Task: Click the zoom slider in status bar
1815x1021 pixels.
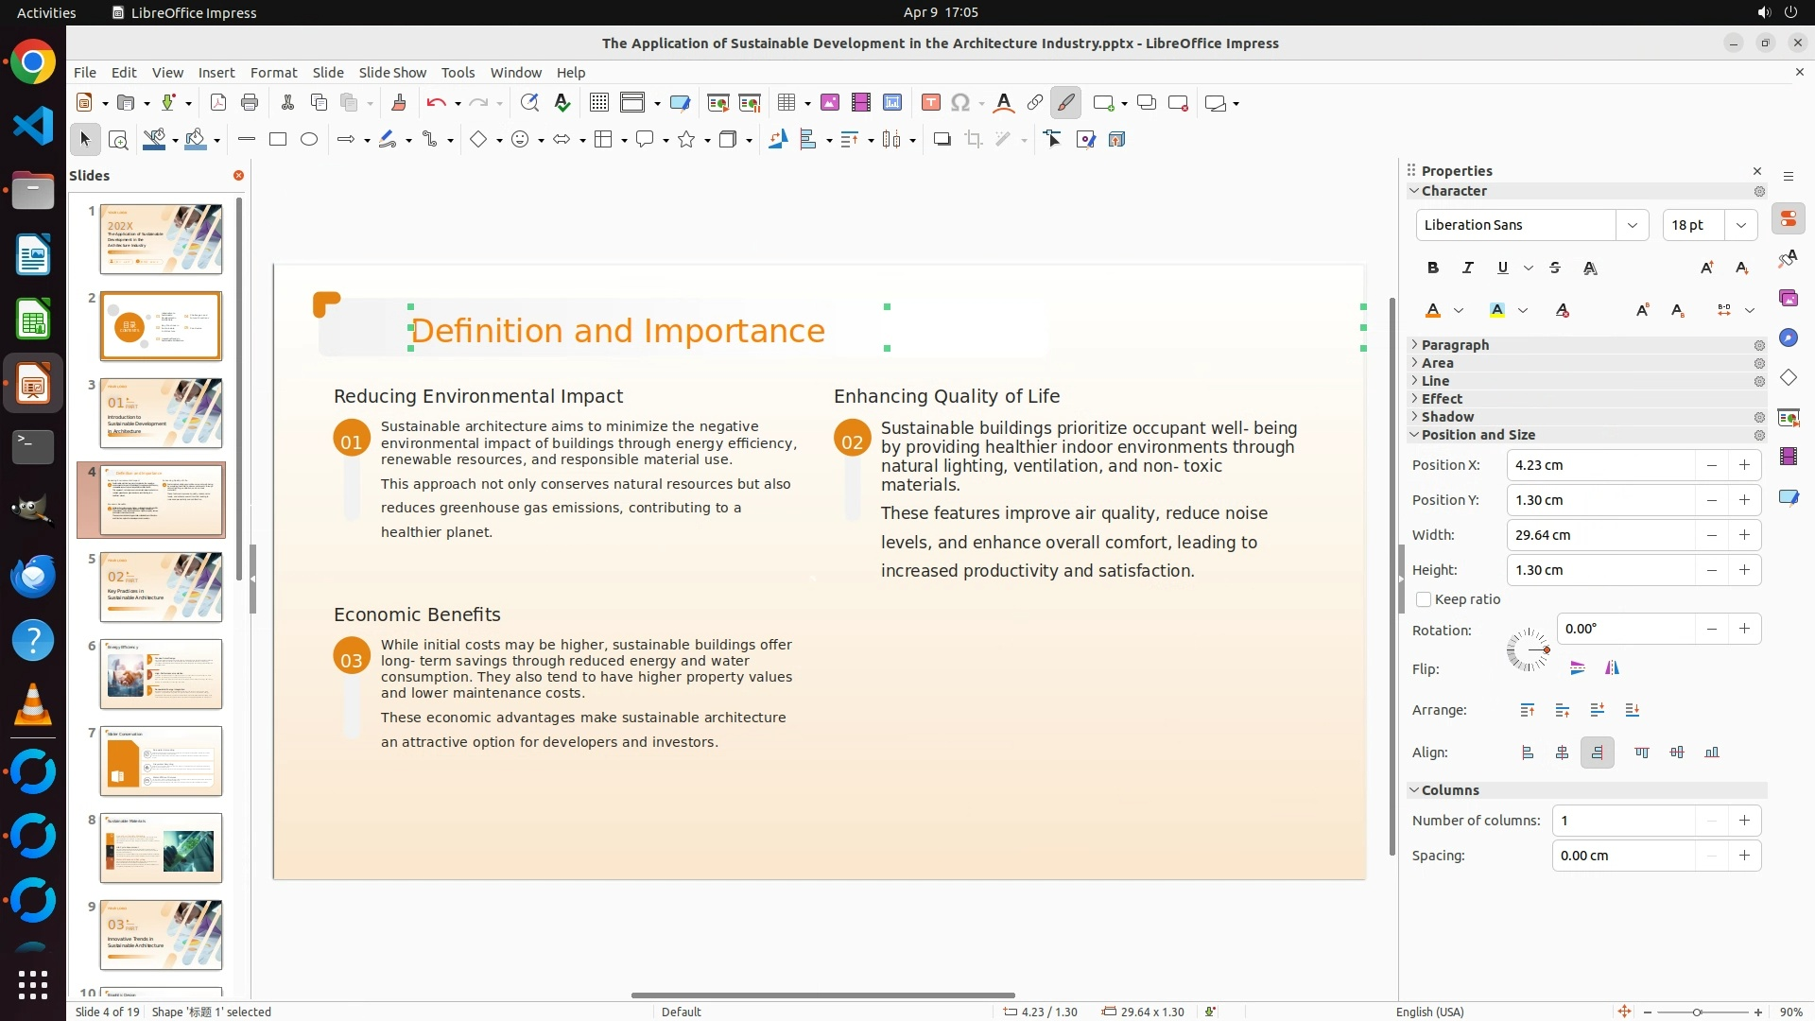Action: (1697, 1012)
